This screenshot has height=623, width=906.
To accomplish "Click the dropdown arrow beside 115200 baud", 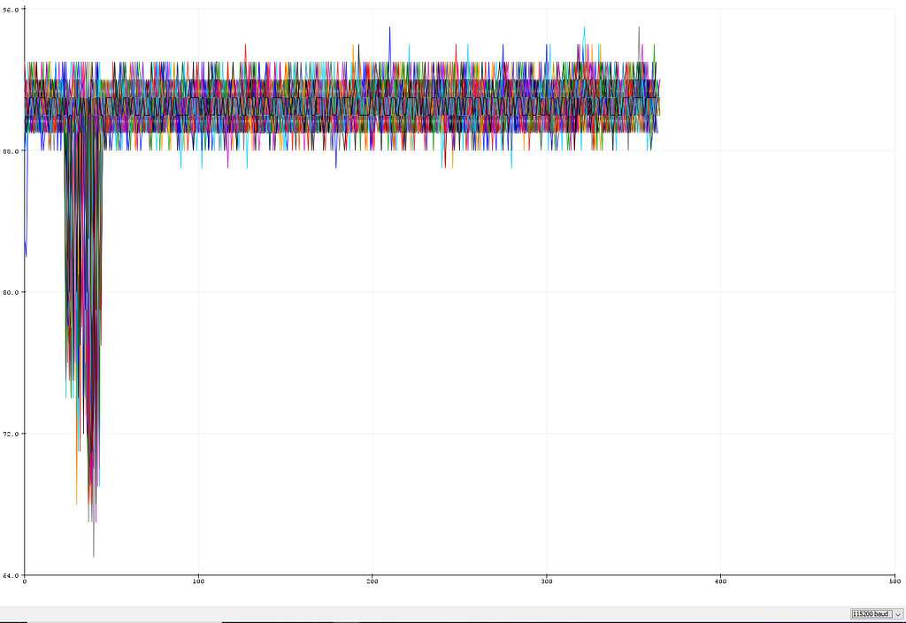I will (x=895, y=613).
